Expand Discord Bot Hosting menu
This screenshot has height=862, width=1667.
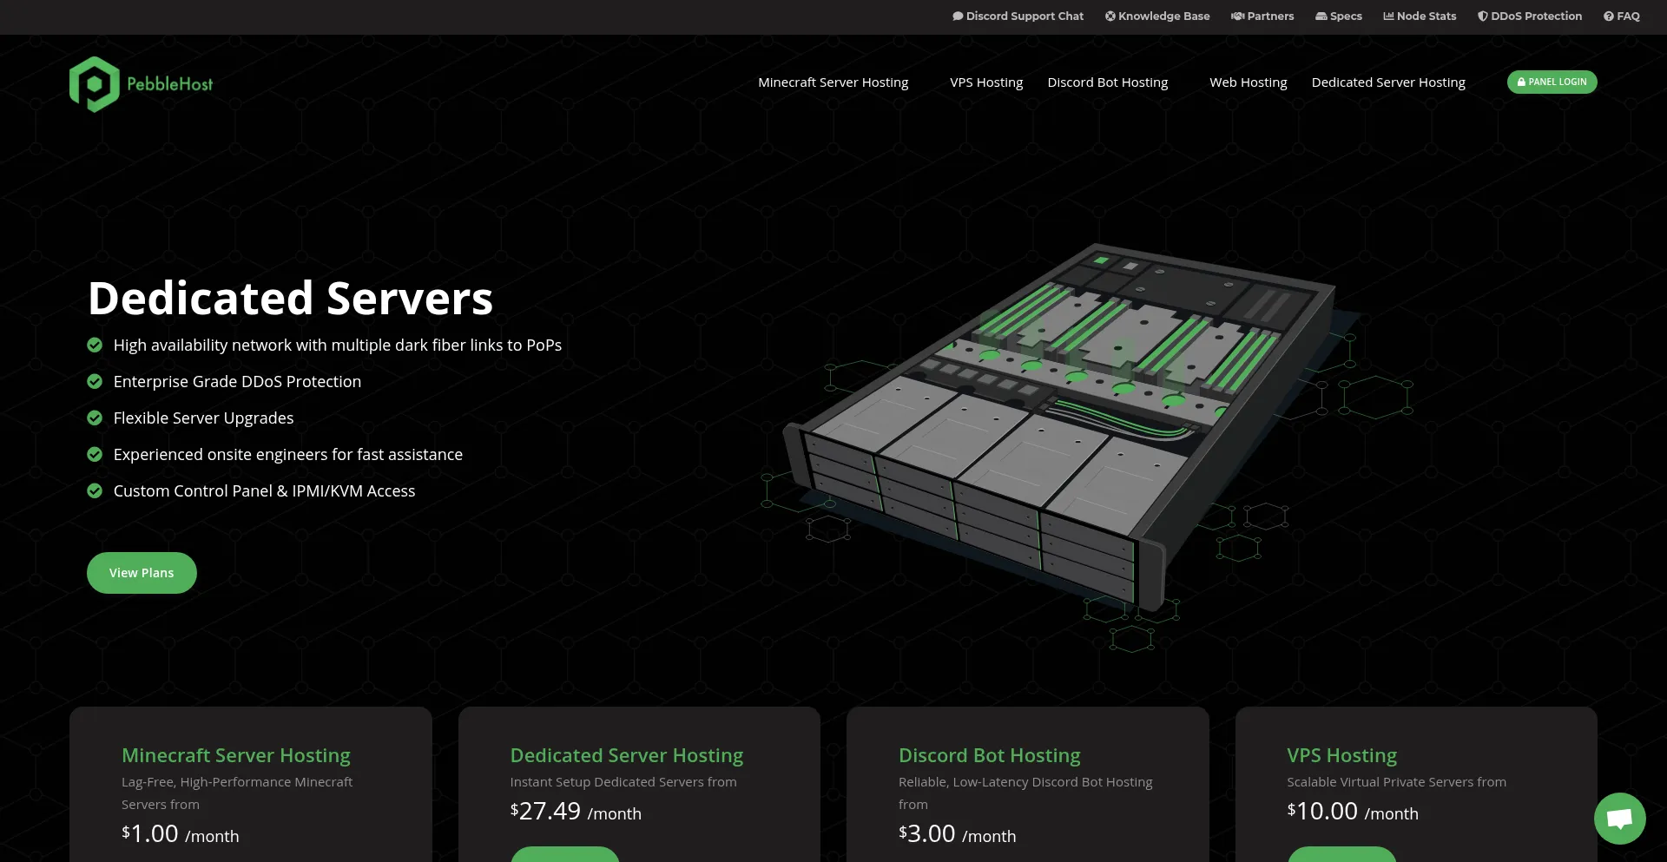point(1107,82)
